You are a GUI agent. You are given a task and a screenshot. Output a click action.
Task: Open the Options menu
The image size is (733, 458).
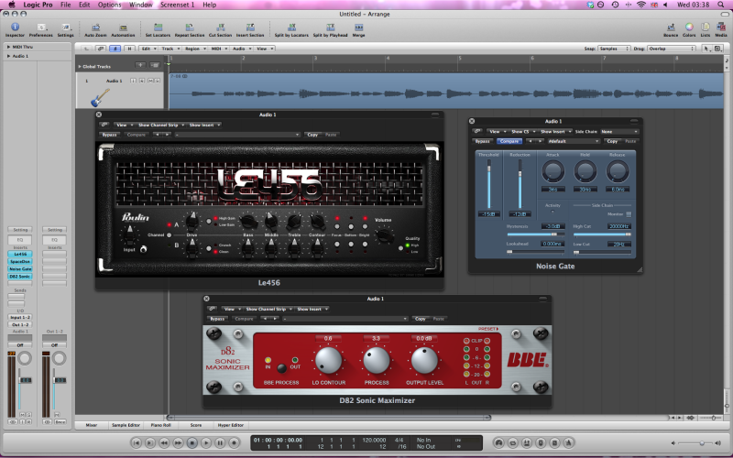(x=109, y=5)
